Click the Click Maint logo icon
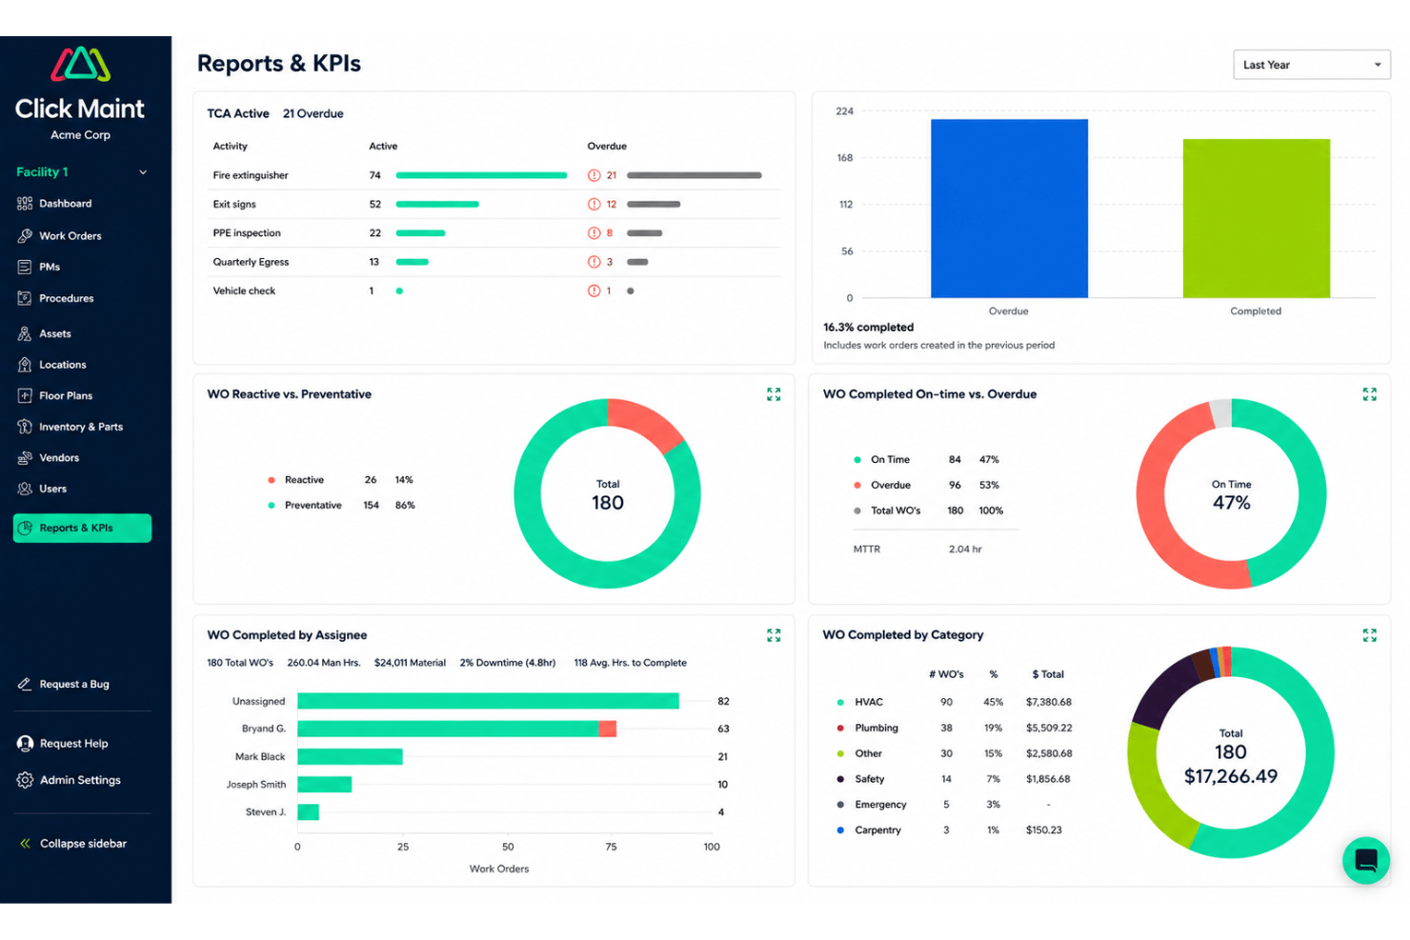Screen dimensions: 1410x940 [x=80, y=64]
